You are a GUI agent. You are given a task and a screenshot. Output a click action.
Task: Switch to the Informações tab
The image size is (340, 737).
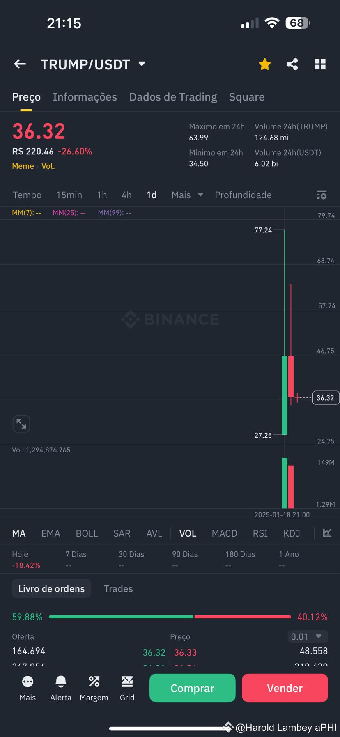point(85,97)
